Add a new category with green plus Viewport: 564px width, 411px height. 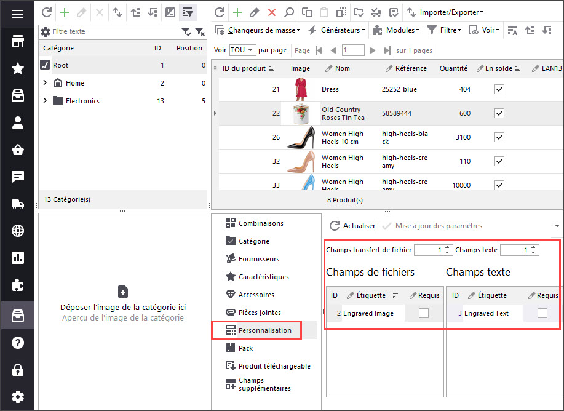tap(65, 12)
